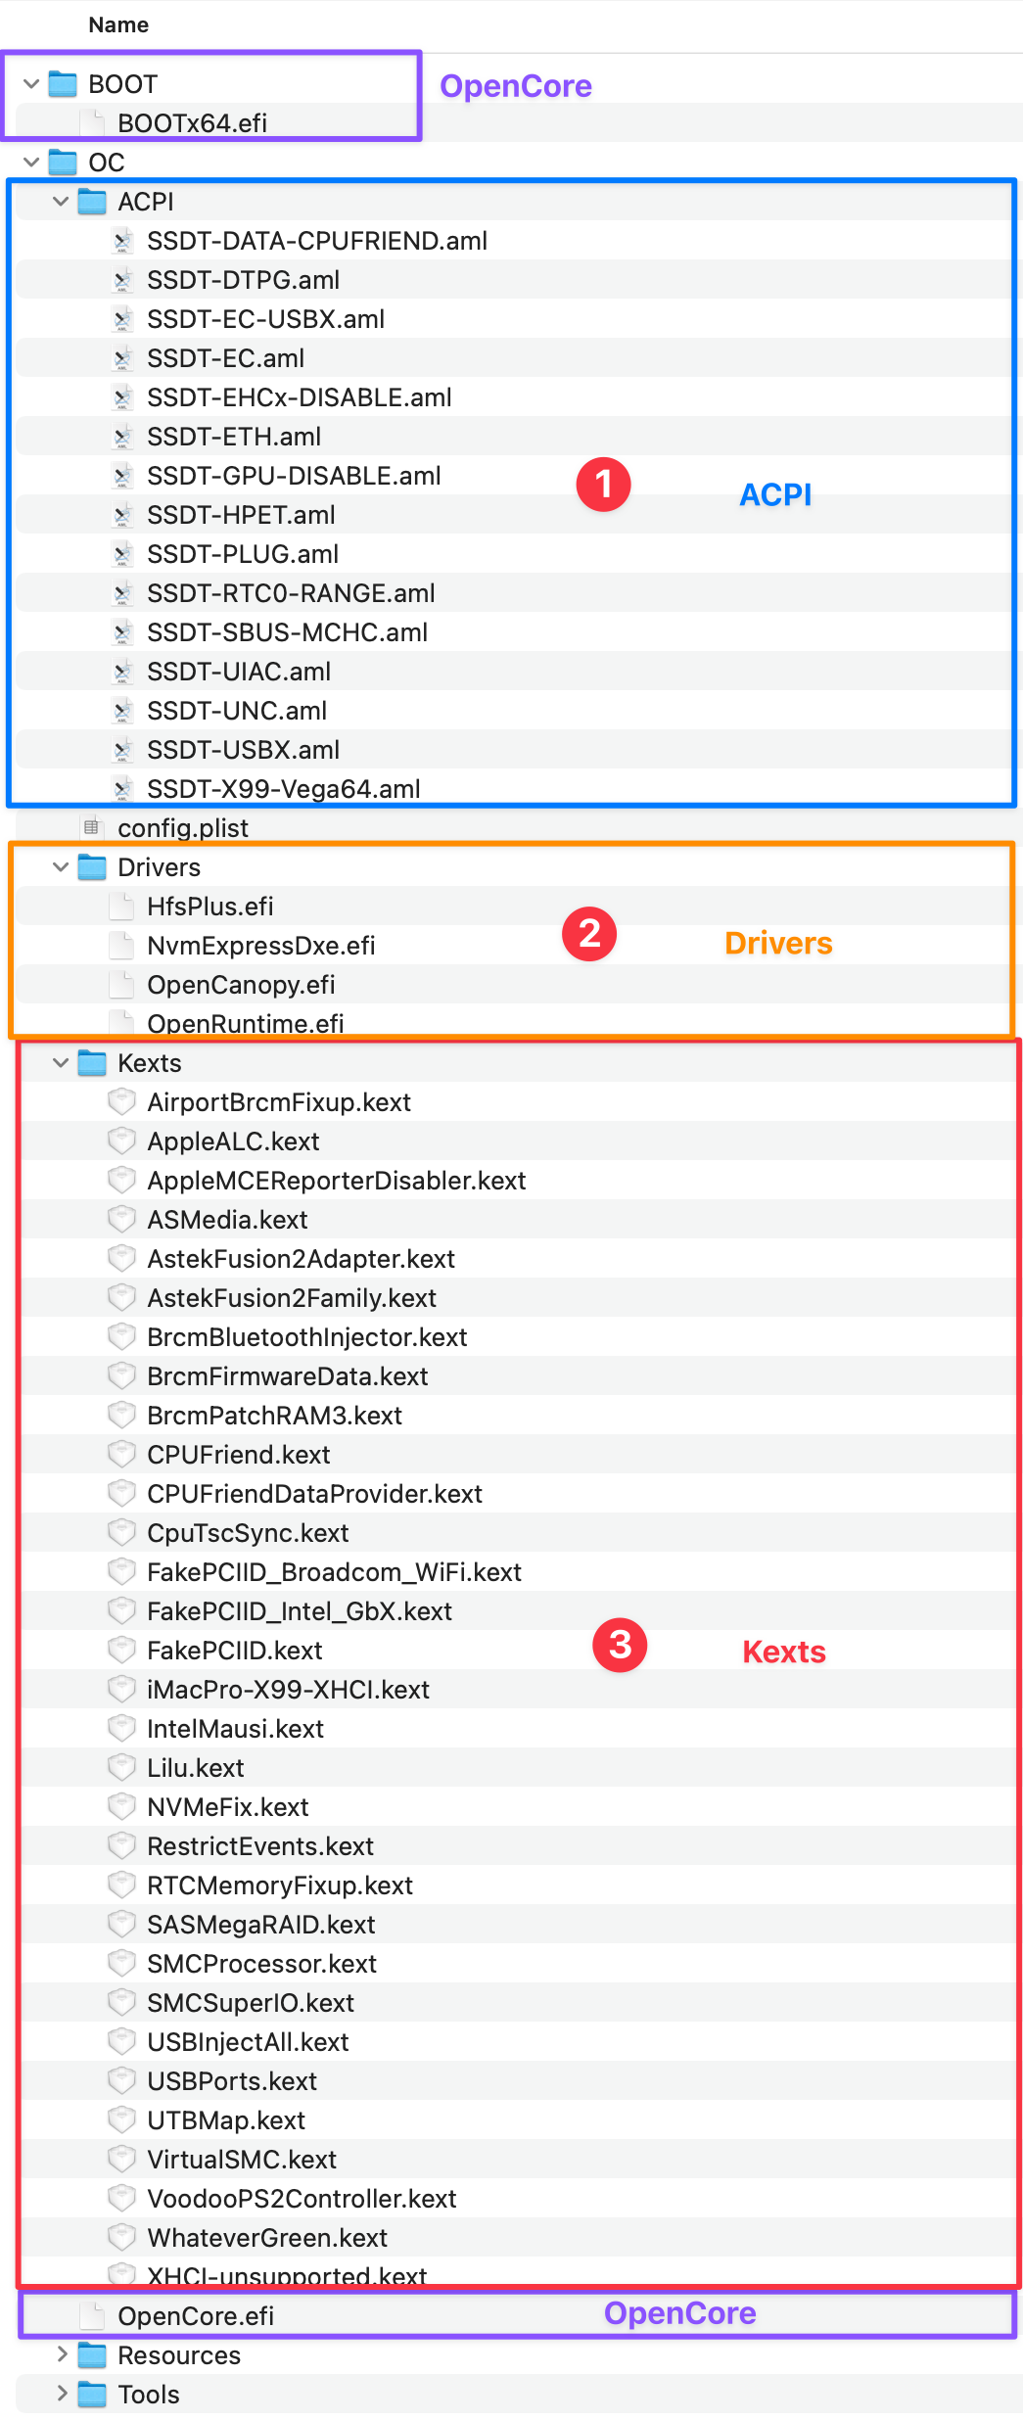Click the IntelMausi.kext shield icon
Viewport: 1023px width, 2421px height.
(x=121, y=1729)
